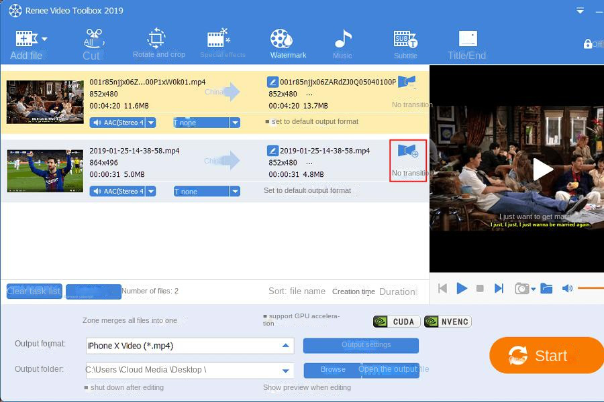Open the Title/End tool

point(466,45)
